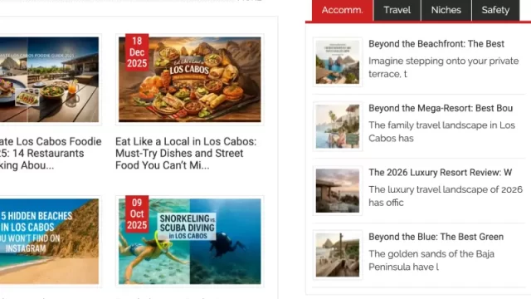Open the 5 Hidden Beaches image
This screenshot has width=531, height=299.
(x=50, y=242)
